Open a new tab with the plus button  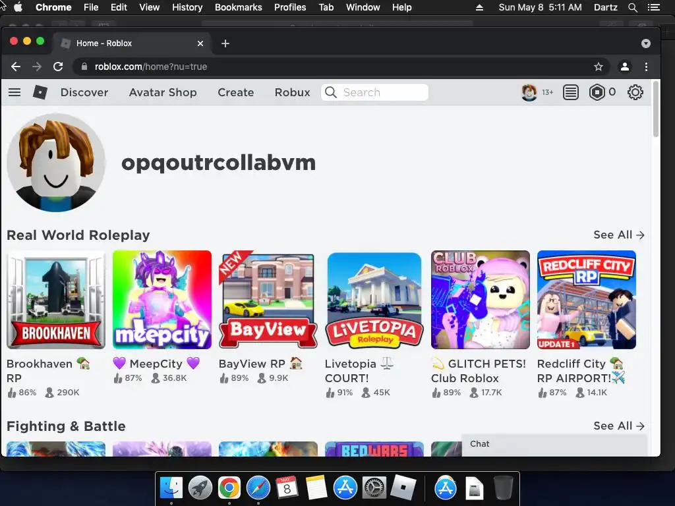pos(225,43)
